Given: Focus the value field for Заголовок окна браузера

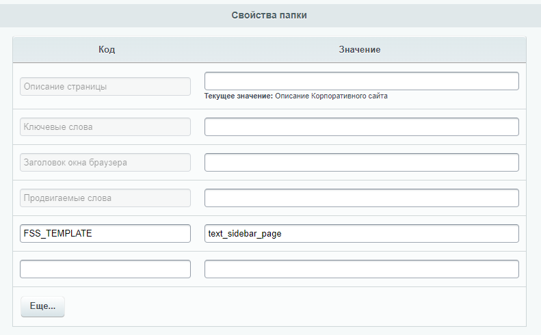Looking at the screenshot, I should 362,163.
